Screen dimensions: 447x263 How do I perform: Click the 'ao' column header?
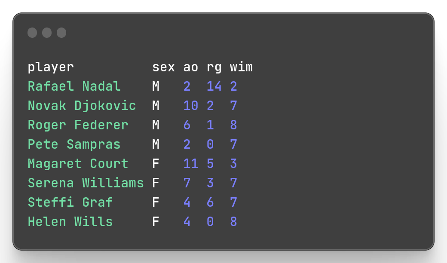[x=191, y=67]
